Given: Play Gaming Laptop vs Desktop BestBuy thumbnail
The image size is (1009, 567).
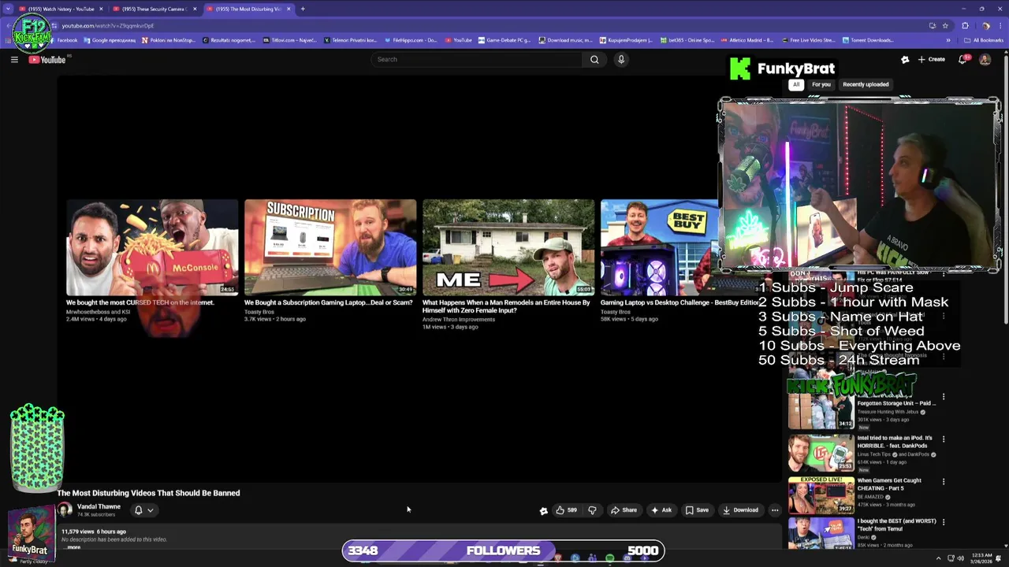Looking at the screenshot, I should (660, 247).
